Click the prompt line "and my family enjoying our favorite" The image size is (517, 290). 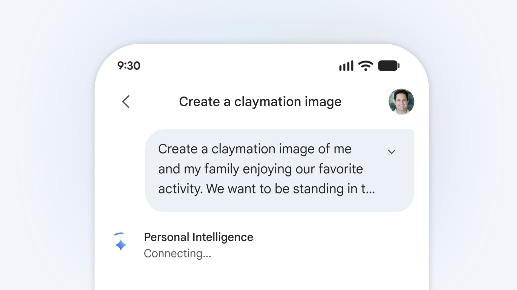tap(260, 169)
